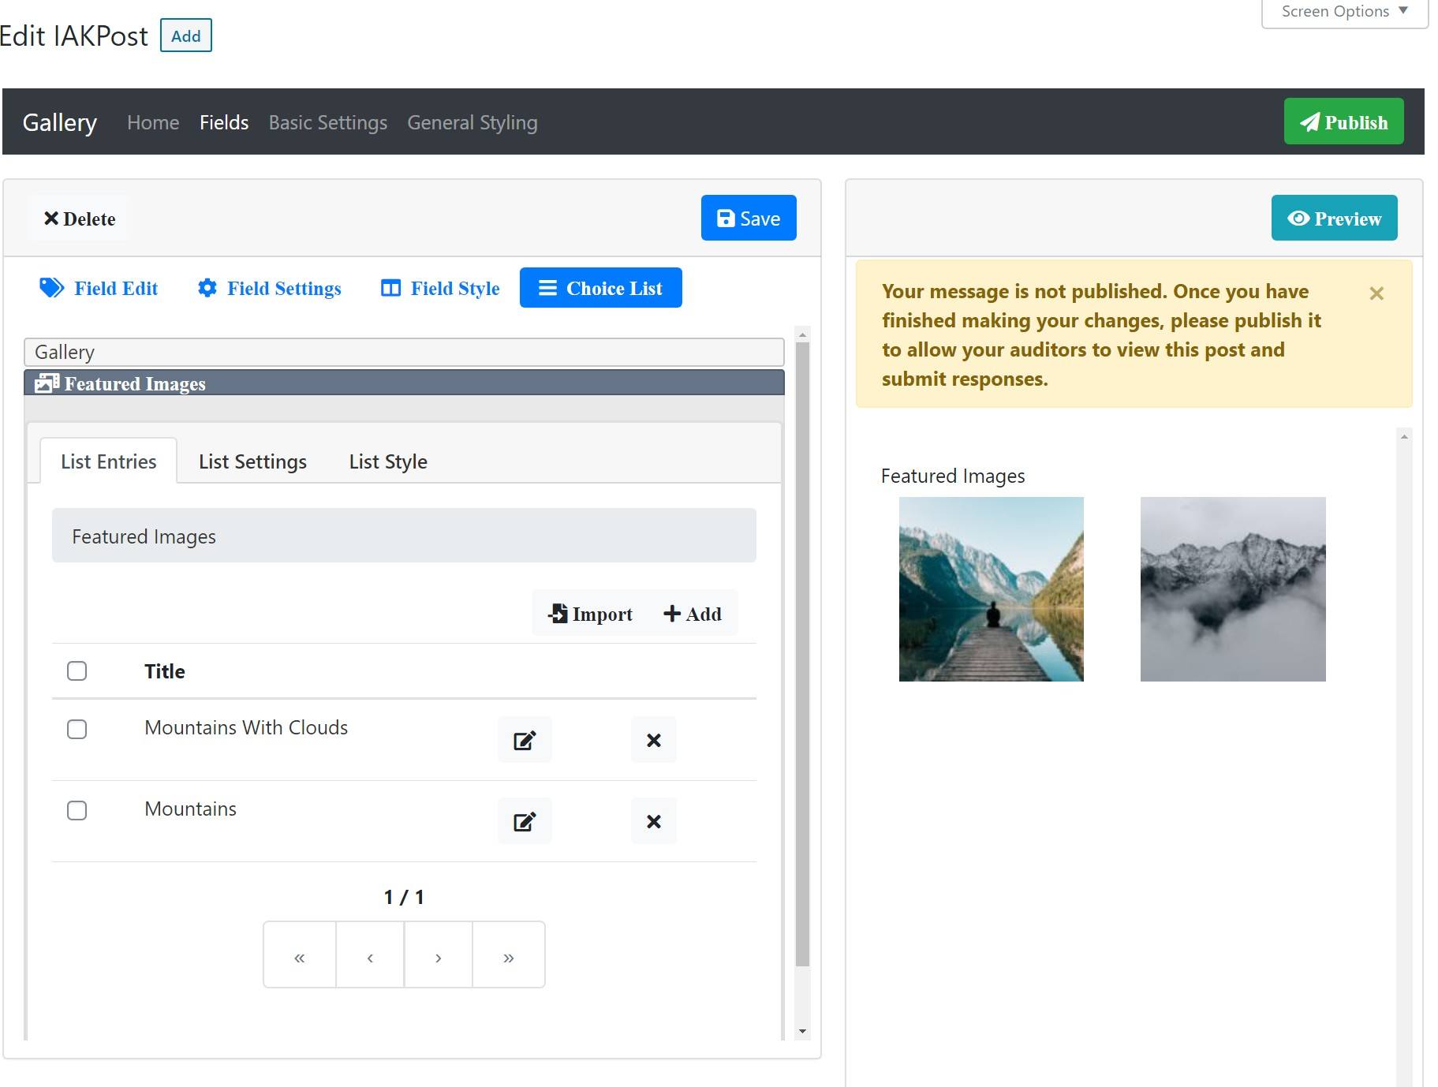Click Fields in the Gallery navbar
Viewport: 1438px width, 1087px height.
(x=224, y=122)
